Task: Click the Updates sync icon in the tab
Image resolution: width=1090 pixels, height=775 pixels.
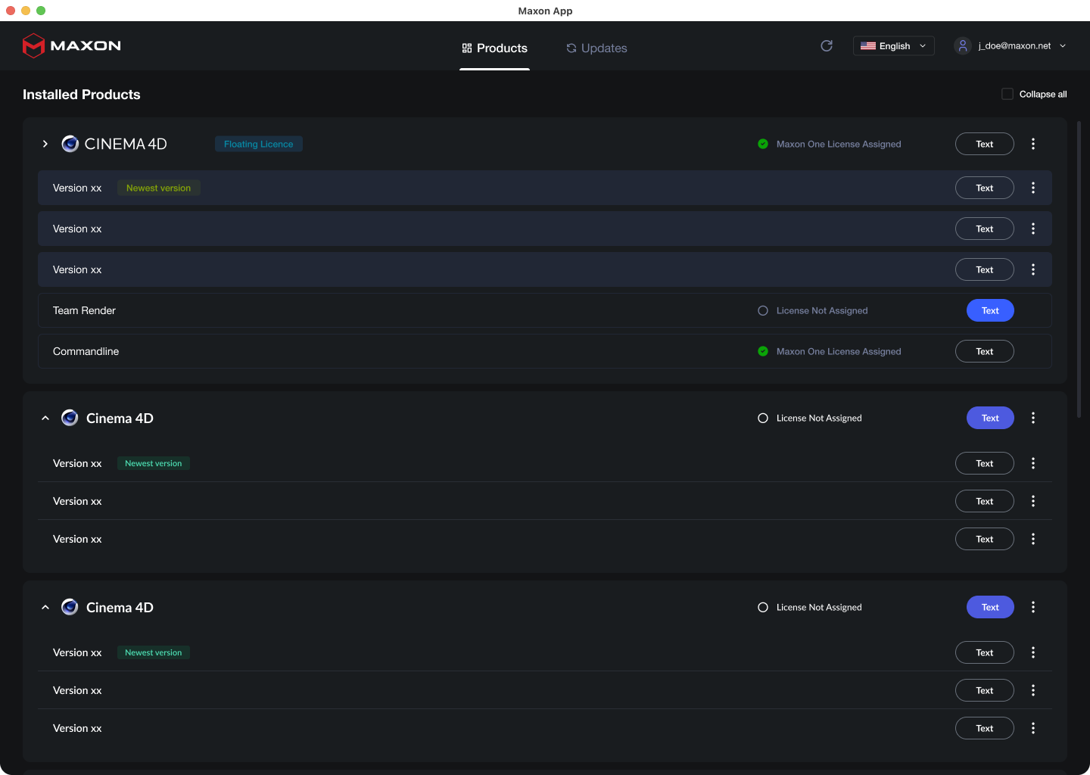Action: (x=571, y=48)
